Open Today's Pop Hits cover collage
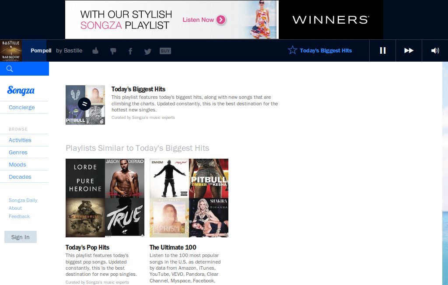 coord(105,198)
